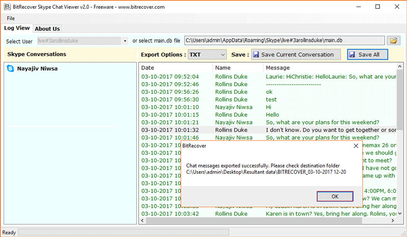The height and width of the screenshot is (237, 407).
Task: Close the BitRecover dialog with X
Action: [x=356, y=146]
